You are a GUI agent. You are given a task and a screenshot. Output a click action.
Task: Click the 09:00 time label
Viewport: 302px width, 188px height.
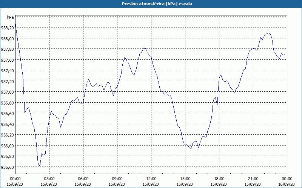point(117,179)
